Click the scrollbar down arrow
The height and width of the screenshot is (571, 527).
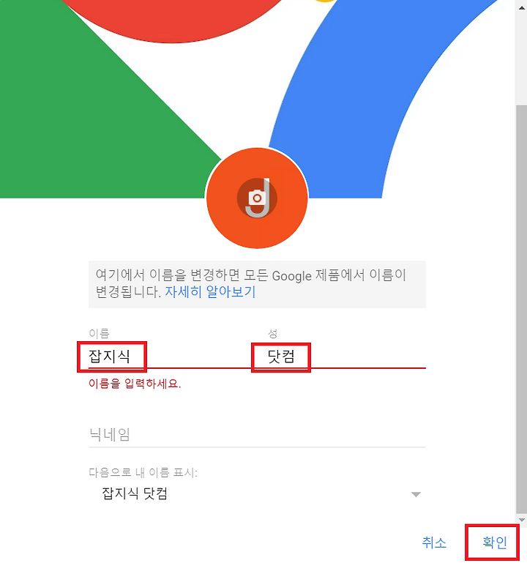click(522, 520)
